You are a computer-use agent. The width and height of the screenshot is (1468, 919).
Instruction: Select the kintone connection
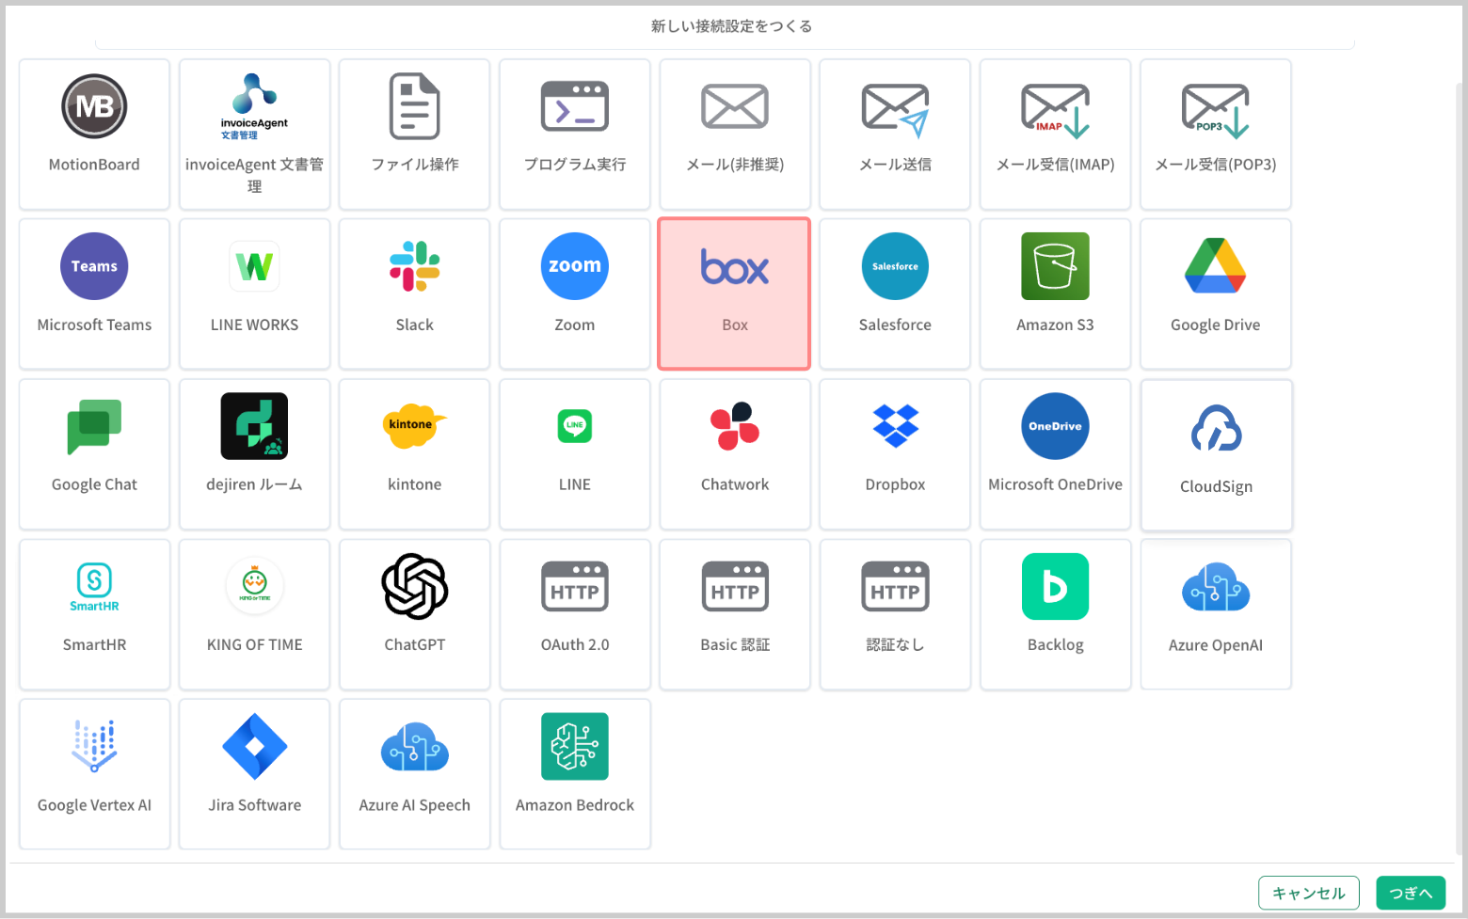(415, 454)
